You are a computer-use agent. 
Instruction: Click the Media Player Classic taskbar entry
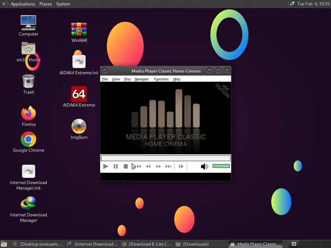[256, 244]
